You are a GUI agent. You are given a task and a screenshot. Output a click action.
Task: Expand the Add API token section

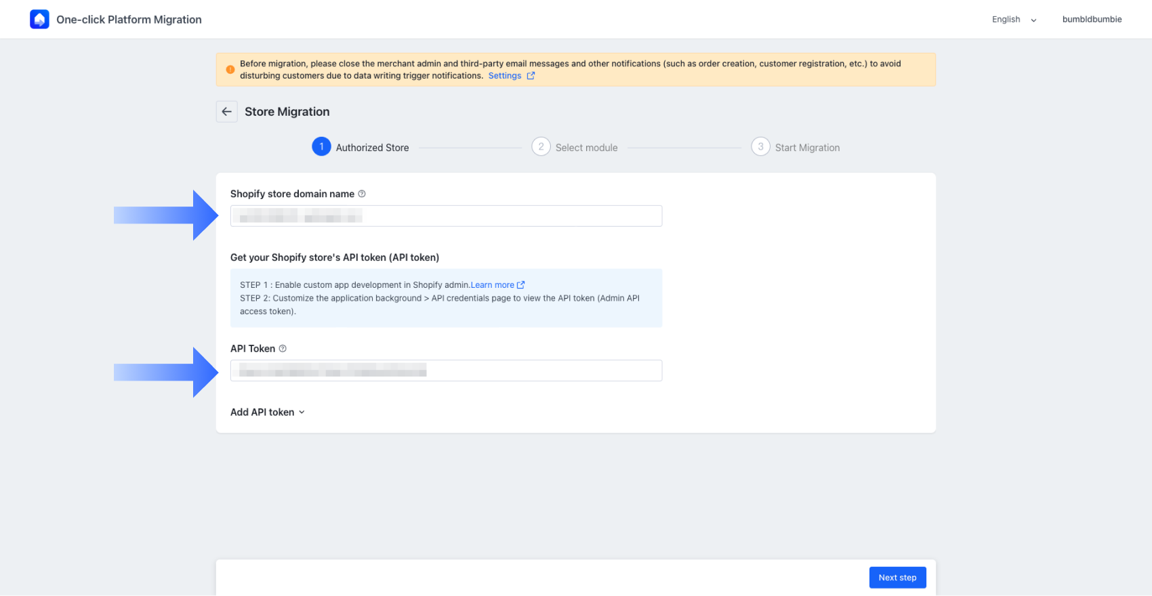click(268, 412)
